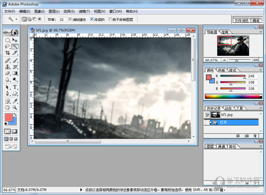Reset to default black and white colors
The width and height of the screenshot is (266, 195).
click(6, 124)
